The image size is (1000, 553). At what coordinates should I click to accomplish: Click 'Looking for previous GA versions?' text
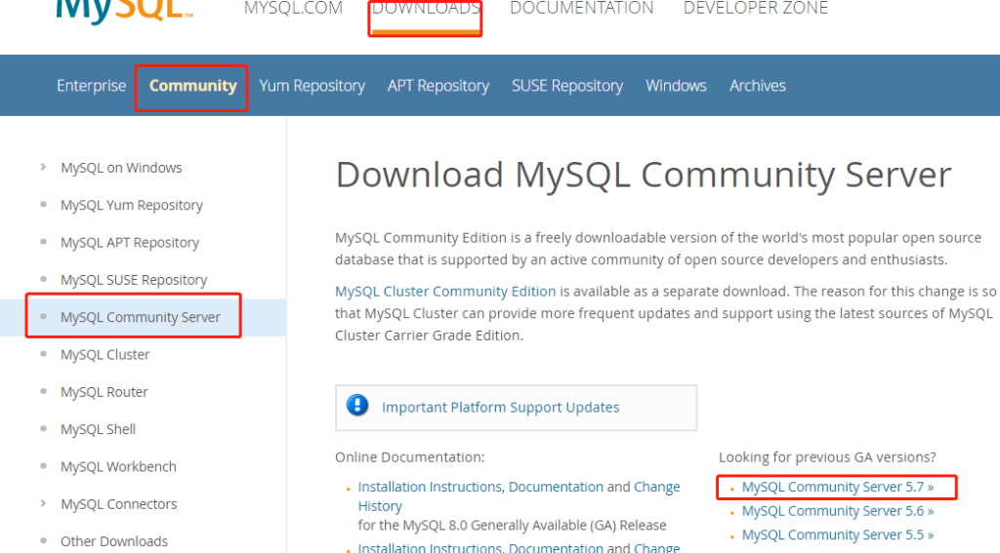(x=827, y=457)
